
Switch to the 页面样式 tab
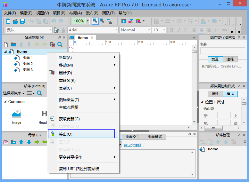coord(155,137)
